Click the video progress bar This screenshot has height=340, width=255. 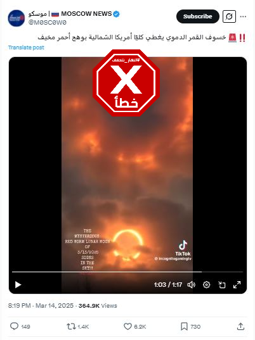(x=128, y=272)
